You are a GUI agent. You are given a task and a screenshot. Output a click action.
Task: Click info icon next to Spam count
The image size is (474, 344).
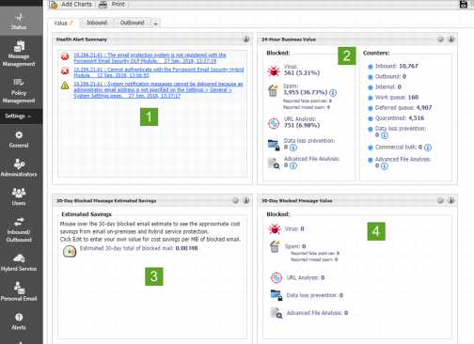pyautogui.click(x=333, y=93)
